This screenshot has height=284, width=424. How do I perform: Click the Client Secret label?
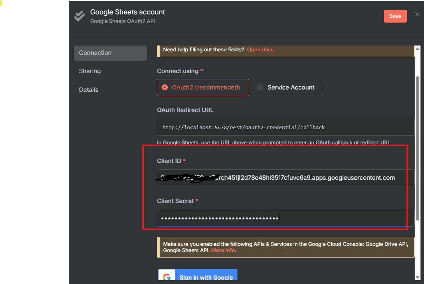(175, 201)
